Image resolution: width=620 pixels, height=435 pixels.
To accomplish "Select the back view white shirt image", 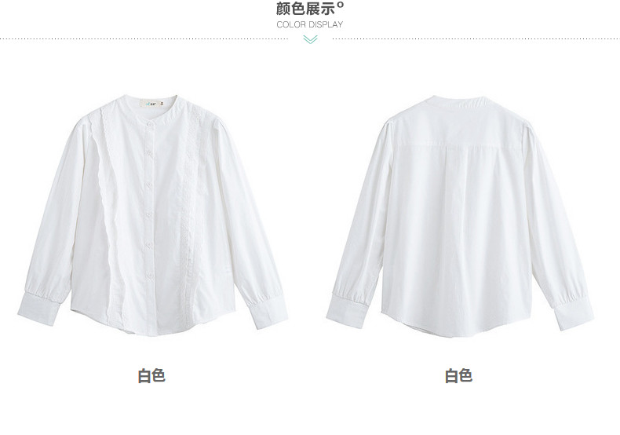I will point(460,216).
